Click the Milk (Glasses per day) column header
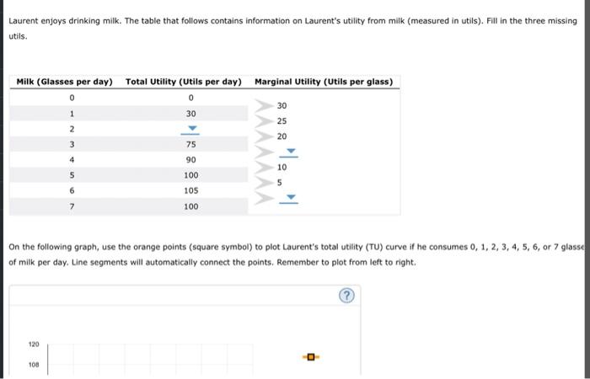The height and width of the screenshot is (379, 590). coord(64,82)
